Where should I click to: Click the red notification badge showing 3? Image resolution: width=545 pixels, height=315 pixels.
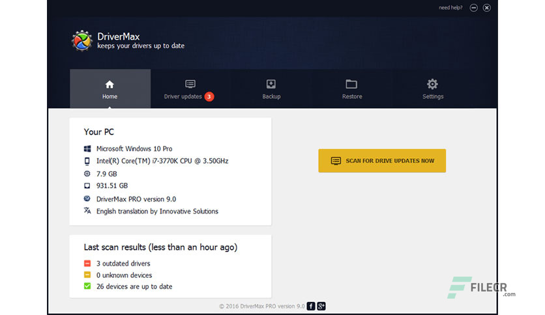pos(209,97)
